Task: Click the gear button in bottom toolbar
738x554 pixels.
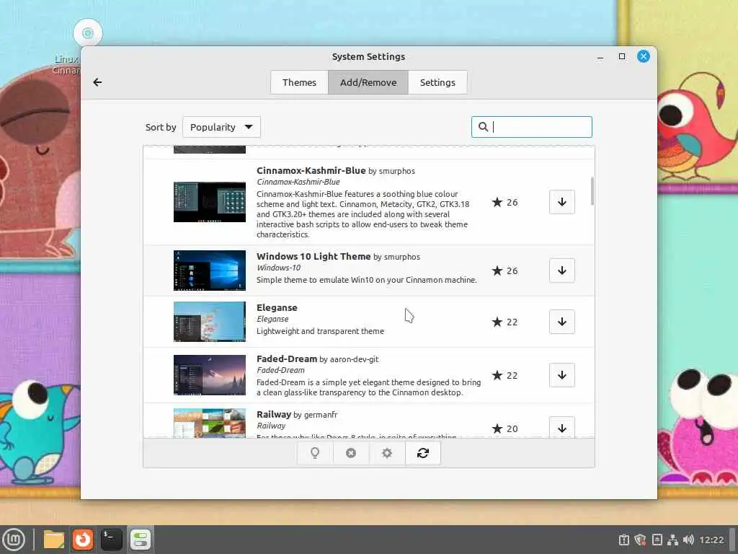Action: click(387, 453)
